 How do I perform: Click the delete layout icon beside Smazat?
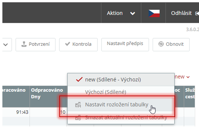tap(78, 118)
